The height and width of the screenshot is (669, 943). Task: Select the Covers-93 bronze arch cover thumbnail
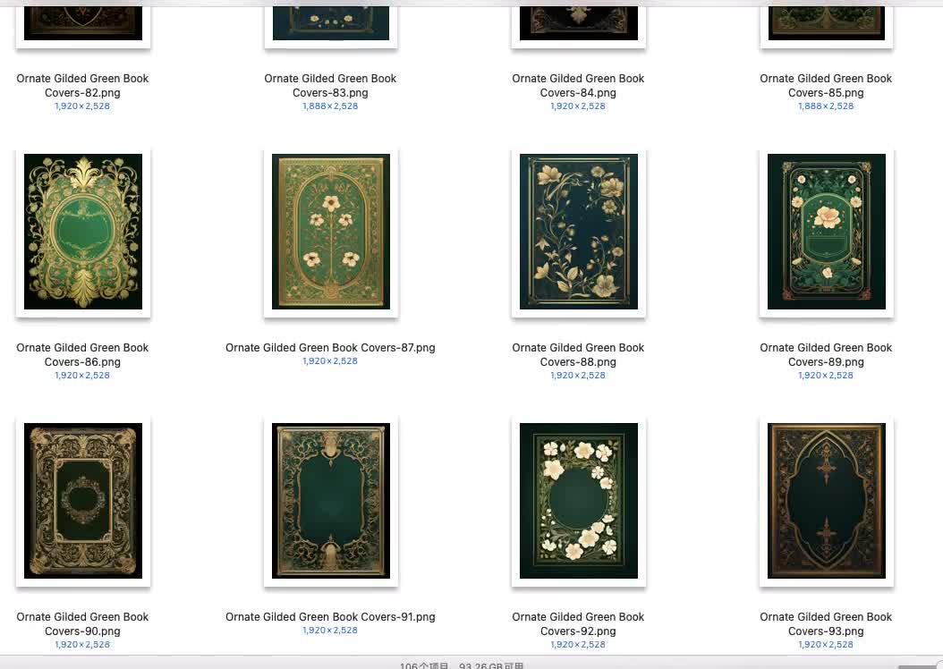coord(827,501)
